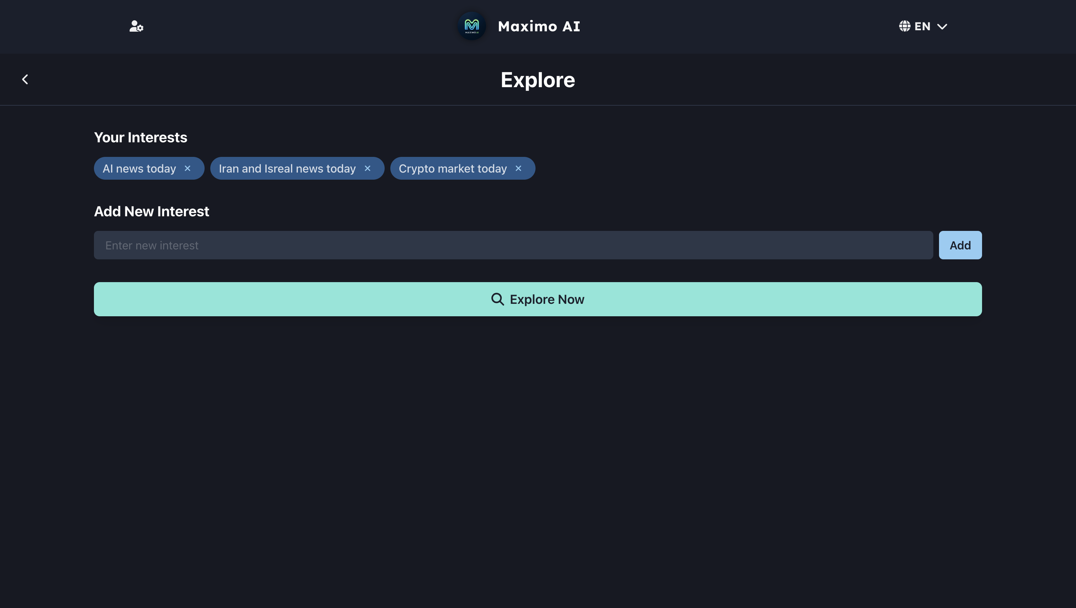Click the Explore page heading
This screenshot has height=608, width=1076.
tap(538, 80)
